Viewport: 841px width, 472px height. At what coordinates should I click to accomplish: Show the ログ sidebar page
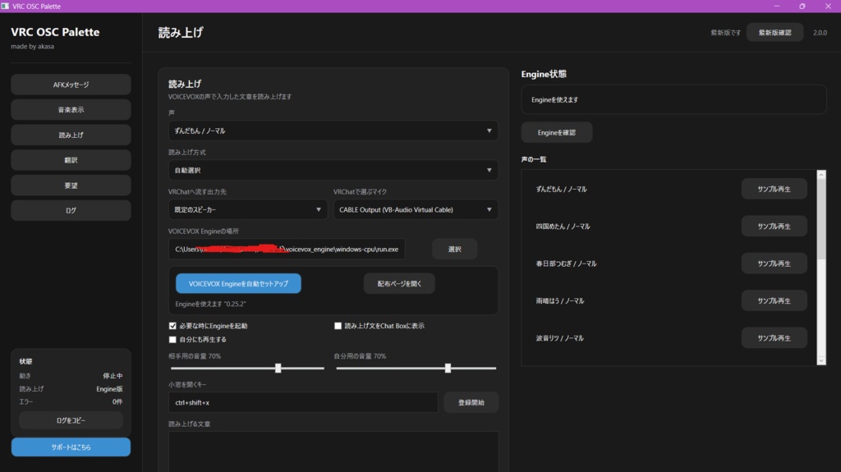coord(71,210)
